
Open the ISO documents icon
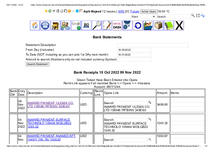click(x=86, y=26)
